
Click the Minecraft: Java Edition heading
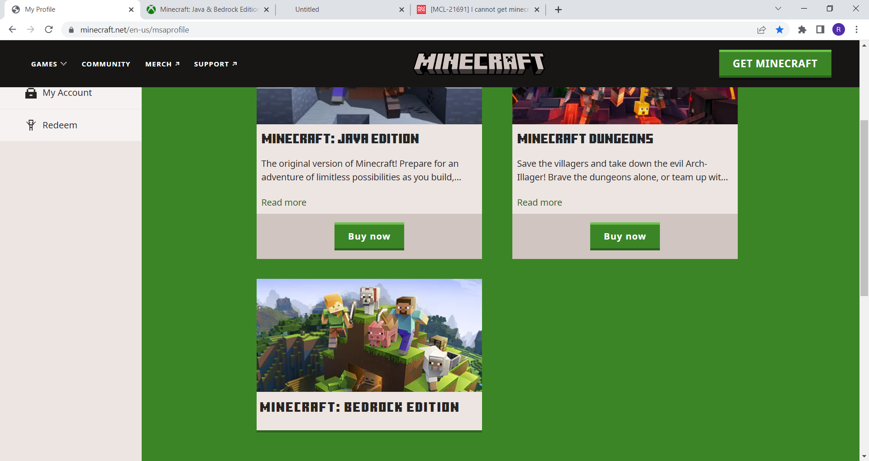340,139
